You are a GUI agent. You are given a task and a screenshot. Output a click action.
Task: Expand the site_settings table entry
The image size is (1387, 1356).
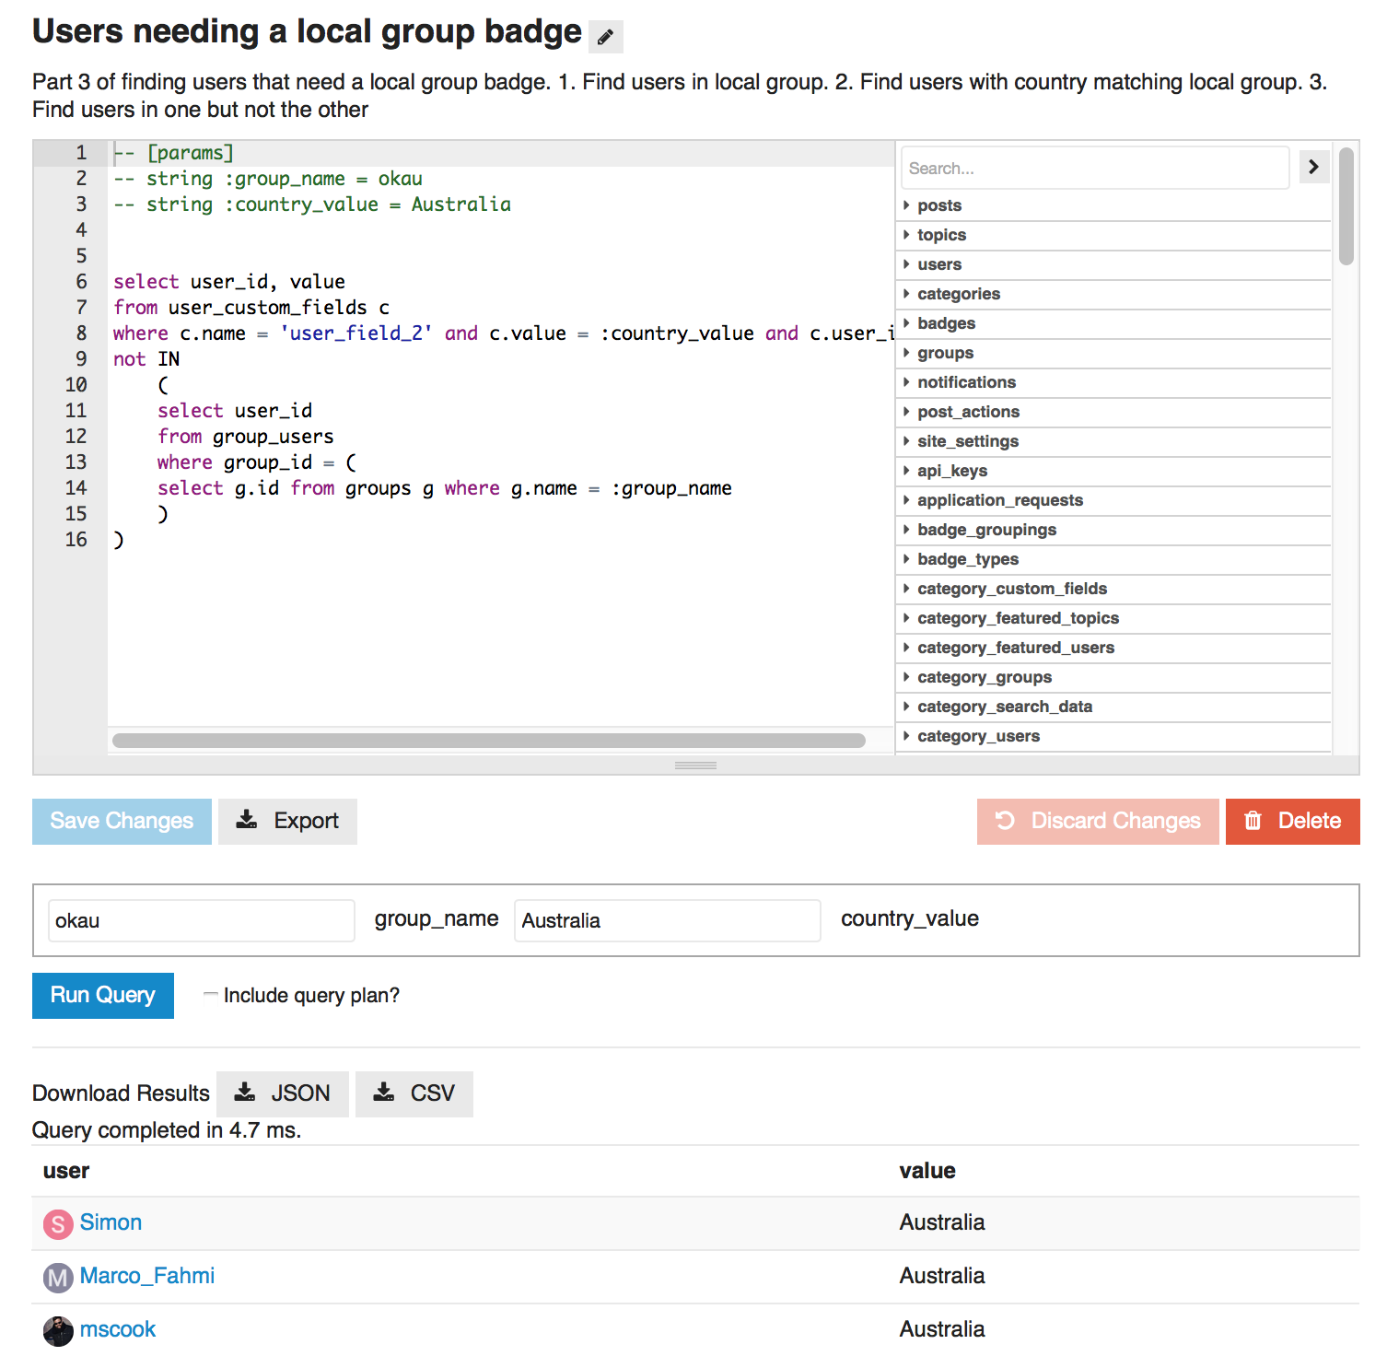(x=967, y=441)
